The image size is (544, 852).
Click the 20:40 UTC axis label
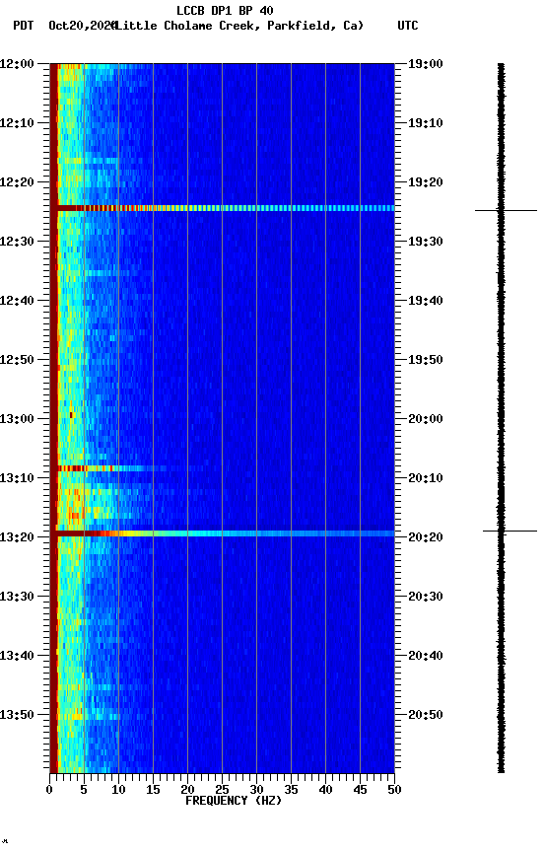(426, 657)
